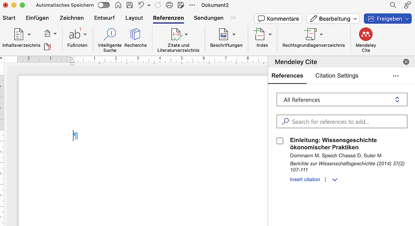
Task: Click the print icon in title bar
Action: click(169, 5)
